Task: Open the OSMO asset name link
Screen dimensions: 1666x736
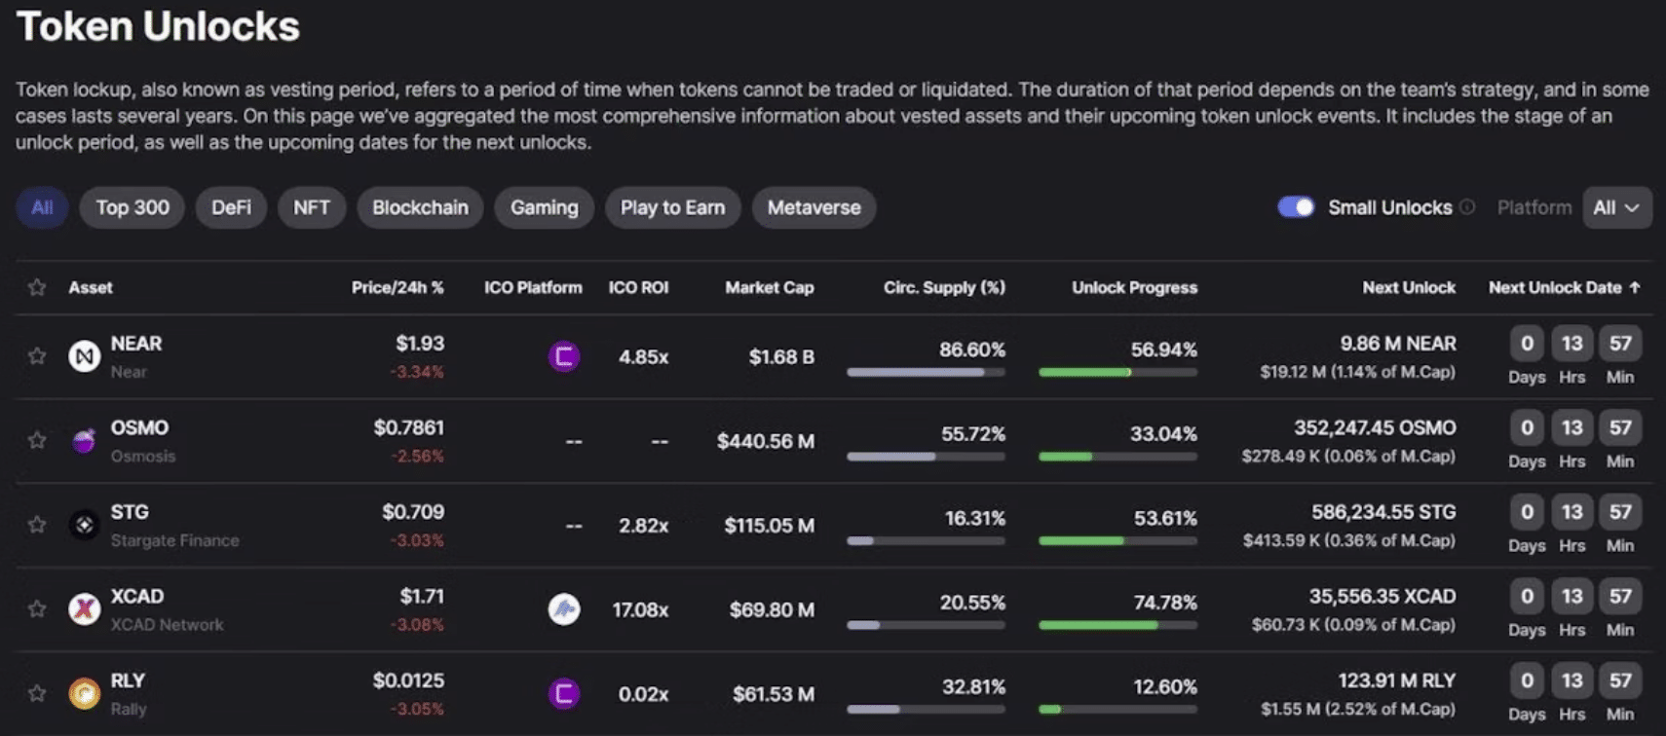Action: tap(139, 427)
